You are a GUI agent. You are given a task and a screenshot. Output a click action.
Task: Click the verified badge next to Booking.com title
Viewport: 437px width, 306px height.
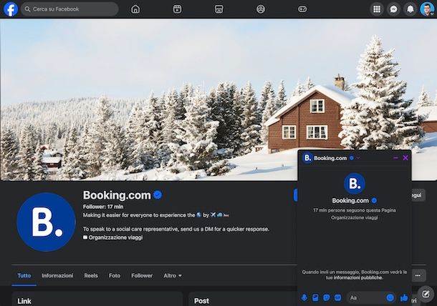(158, 195)
